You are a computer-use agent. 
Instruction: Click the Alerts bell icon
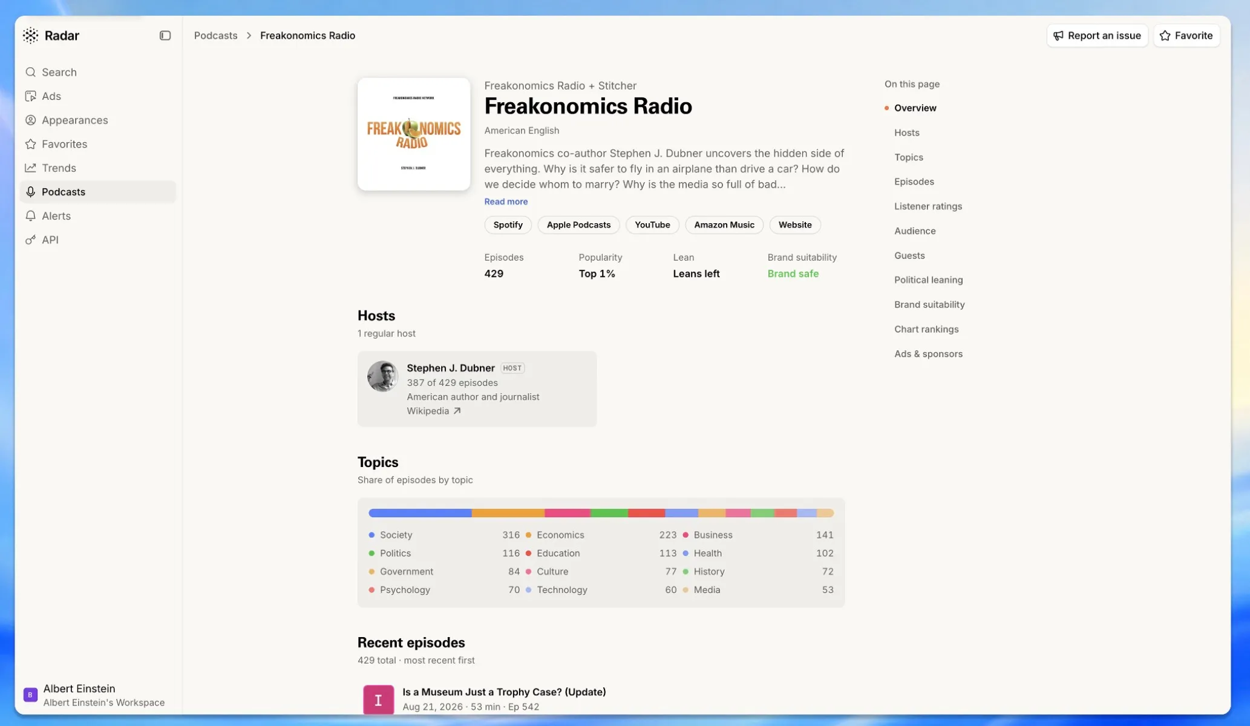30,216
